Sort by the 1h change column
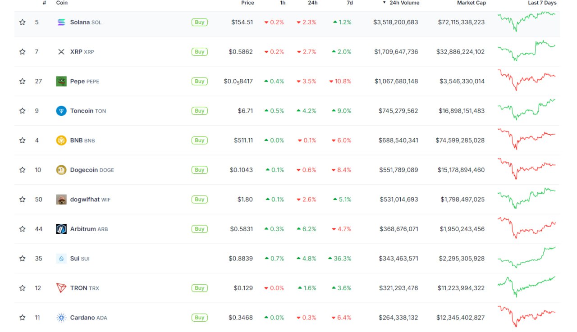This screenshot has height=332, width=577. point(283,3)
